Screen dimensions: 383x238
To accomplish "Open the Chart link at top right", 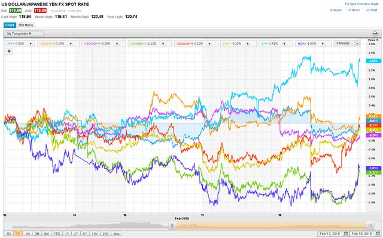I will pyautogui.click(x=372, y=10).
